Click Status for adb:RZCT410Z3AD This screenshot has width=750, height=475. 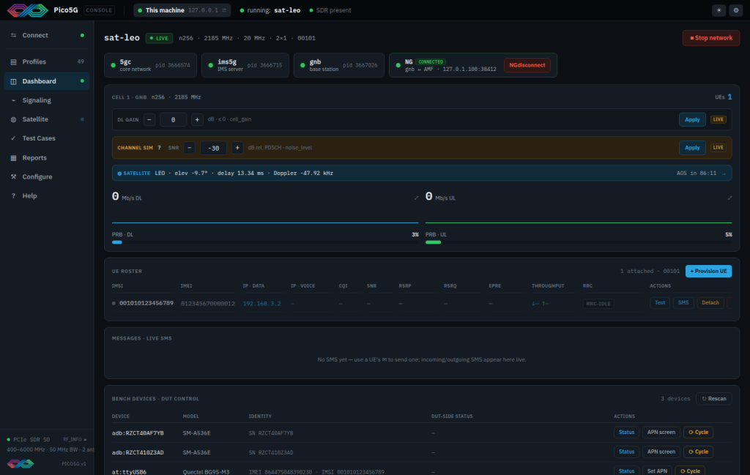pyautogui.click(x=626, y=452)
